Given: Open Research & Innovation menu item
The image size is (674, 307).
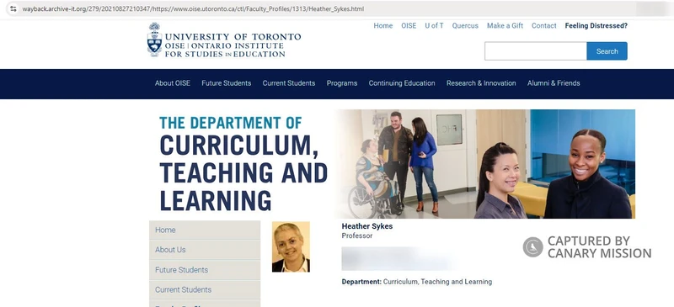Looking at the screenshot, I should (481, 83).
